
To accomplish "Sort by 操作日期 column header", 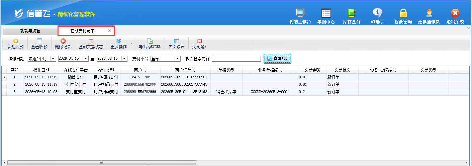I will tap(41, 70).
